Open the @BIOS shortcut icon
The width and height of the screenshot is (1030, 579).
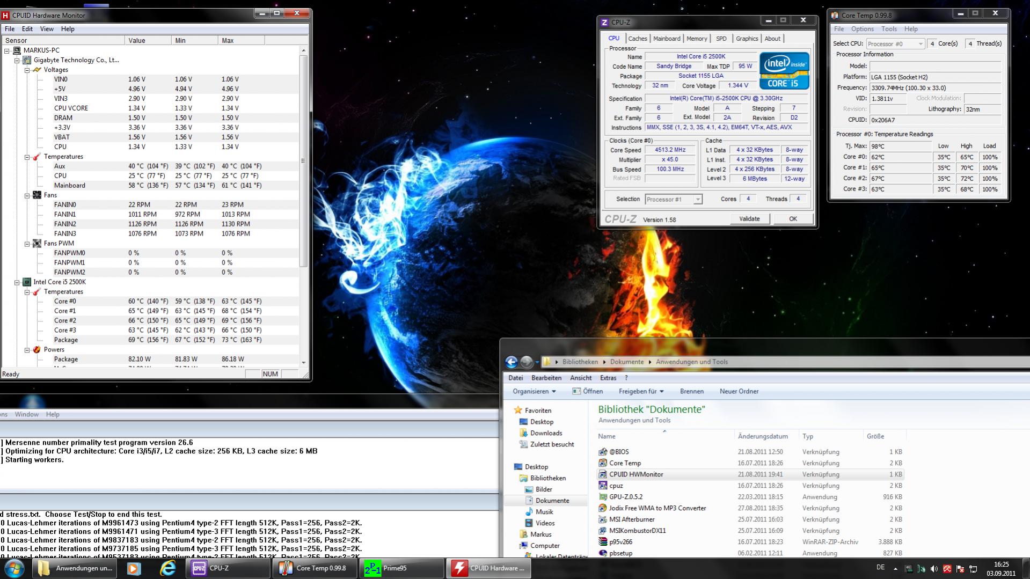(x=603, y=452)
